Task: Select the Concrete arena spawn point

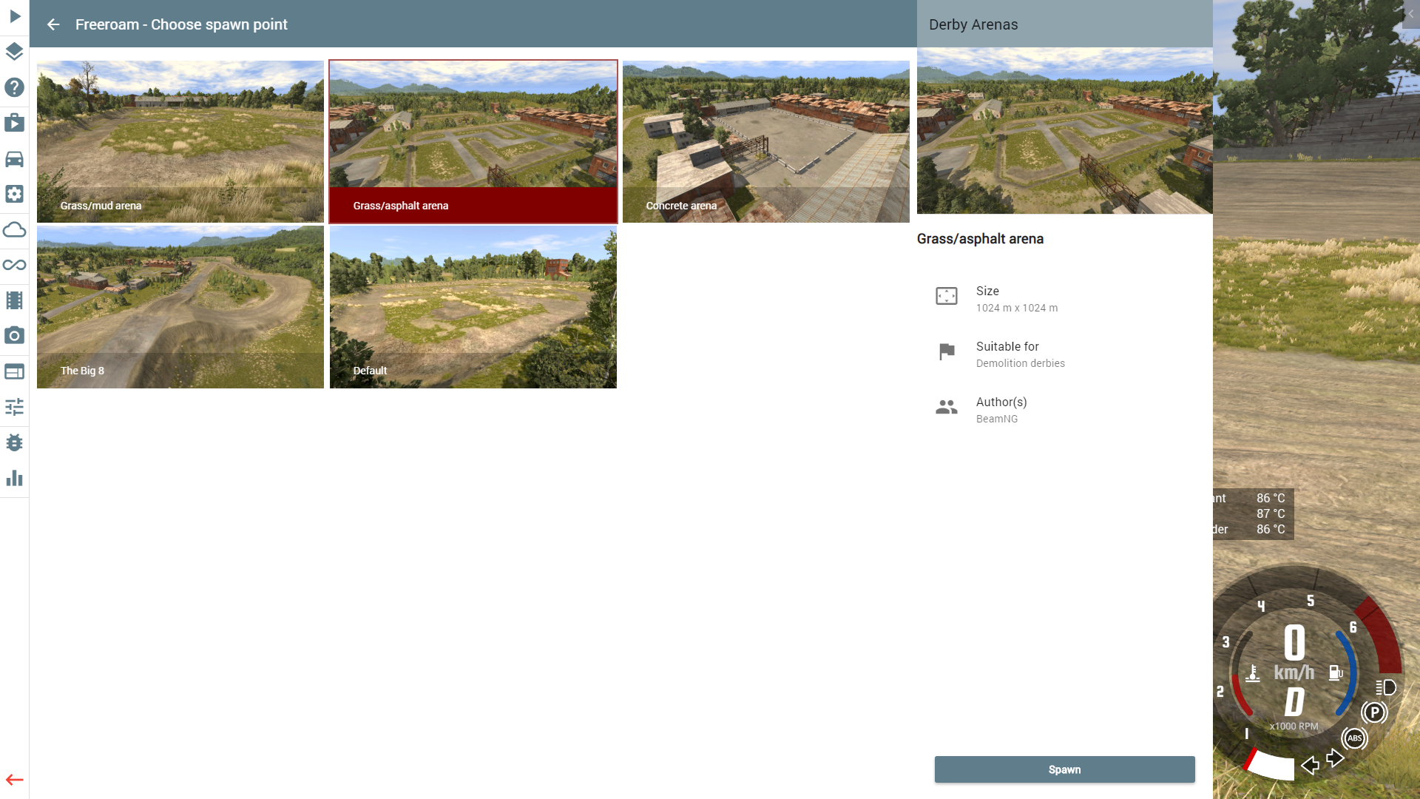Action: [766, 141]
